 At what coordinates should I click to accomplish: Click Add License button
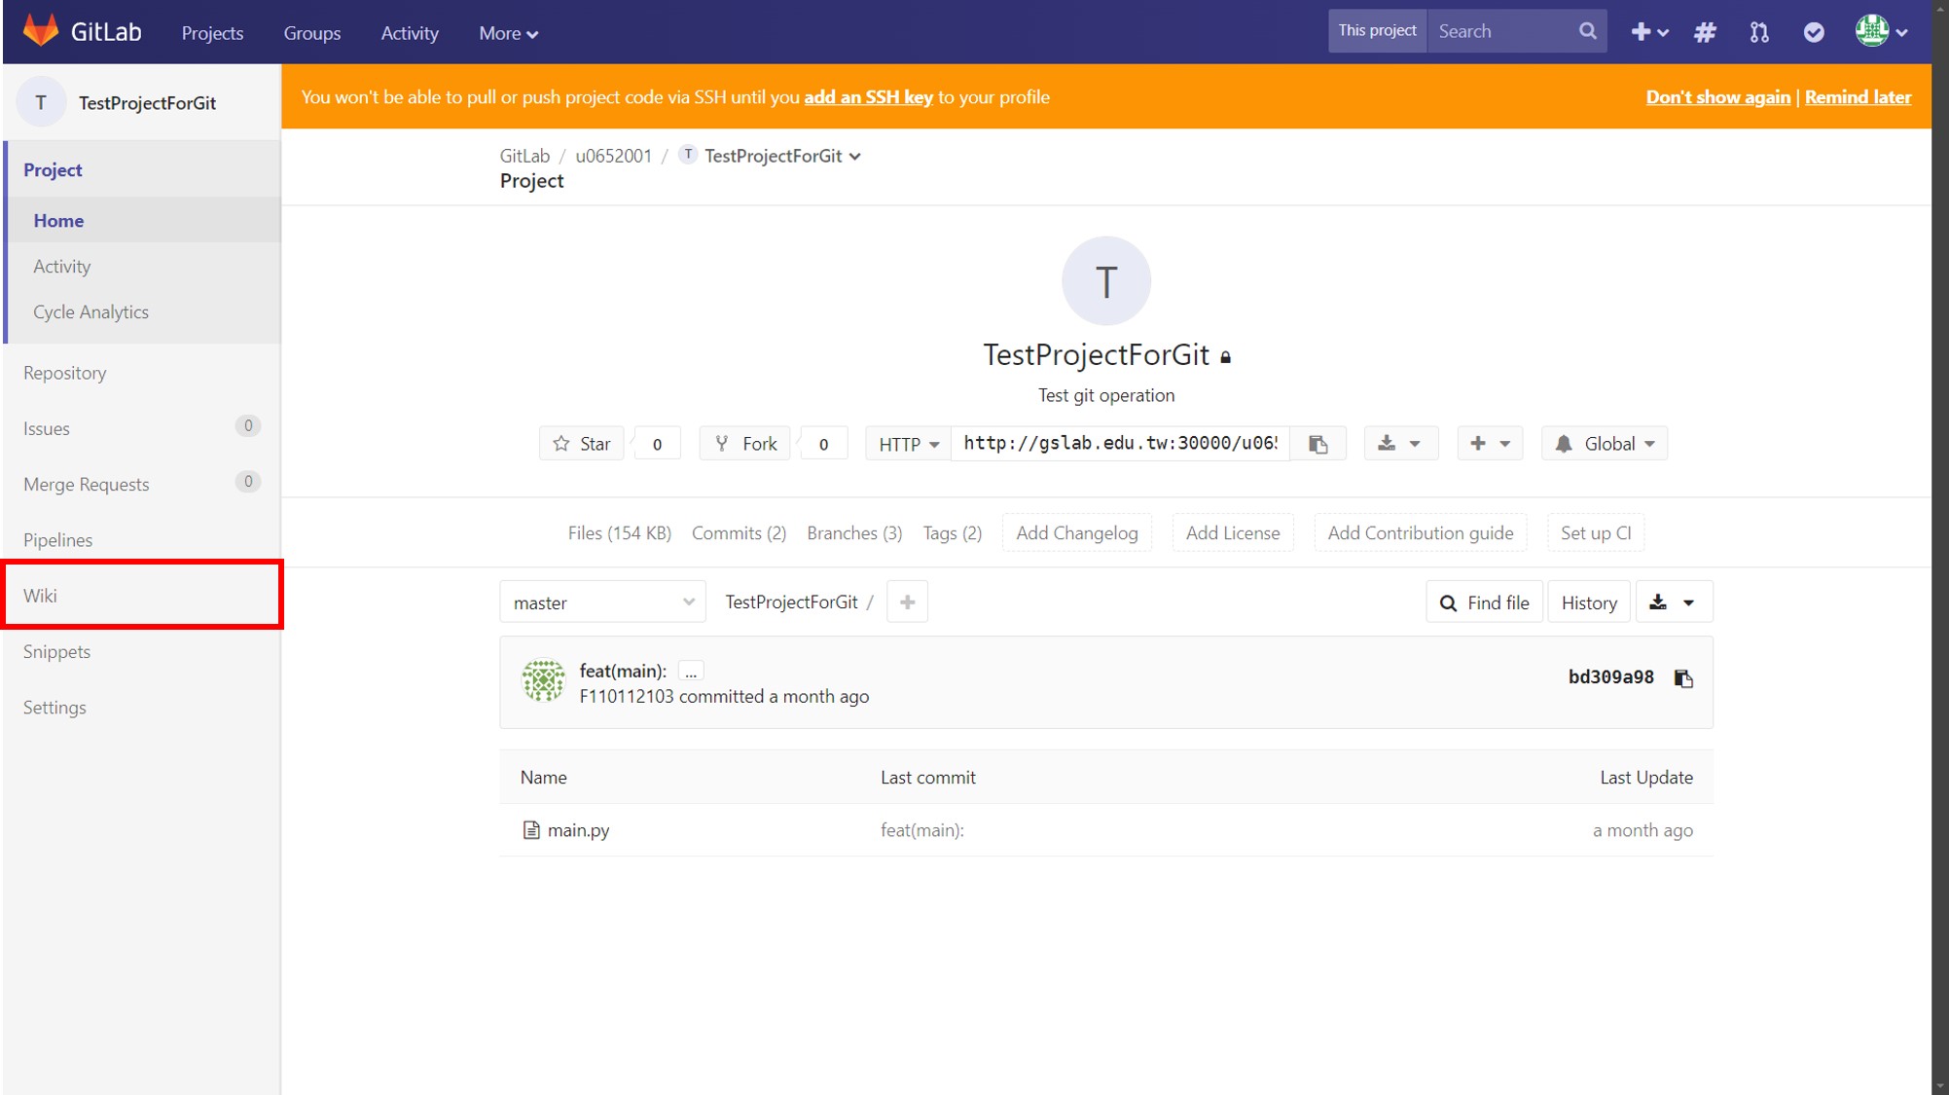(x=1233, y=533)
